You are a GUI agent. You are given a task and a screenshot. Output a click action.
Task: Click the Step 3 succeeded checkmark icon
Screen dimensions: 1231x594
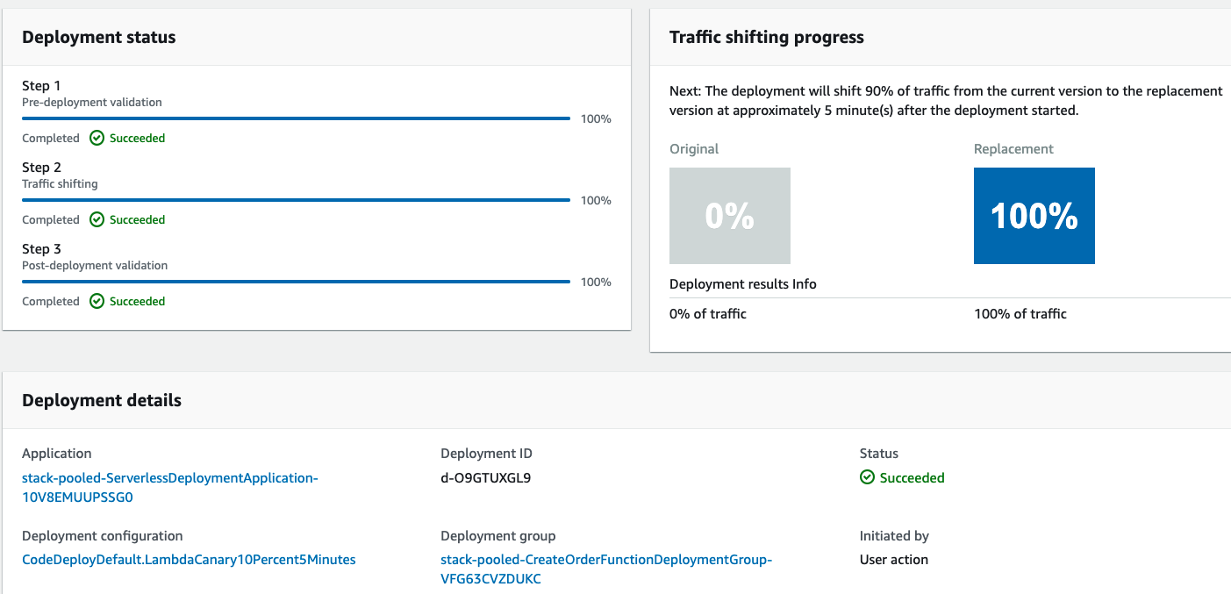point(97,301)
